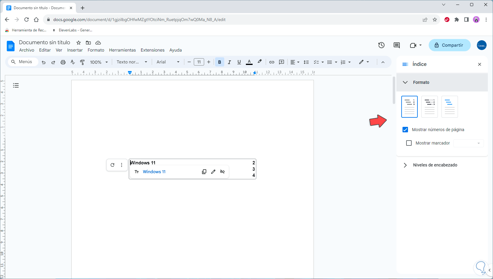
Task: Add a comment from the toolbar
Action: click(x=282, y=62)
